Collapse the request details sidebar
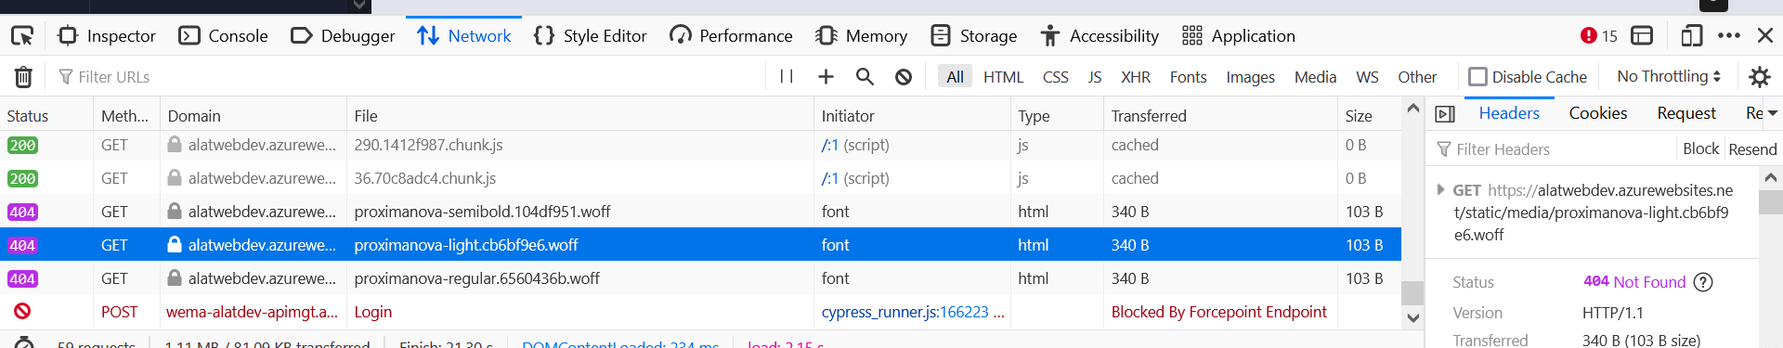Screen dimensions: 1783x348 coord(1445,114)
